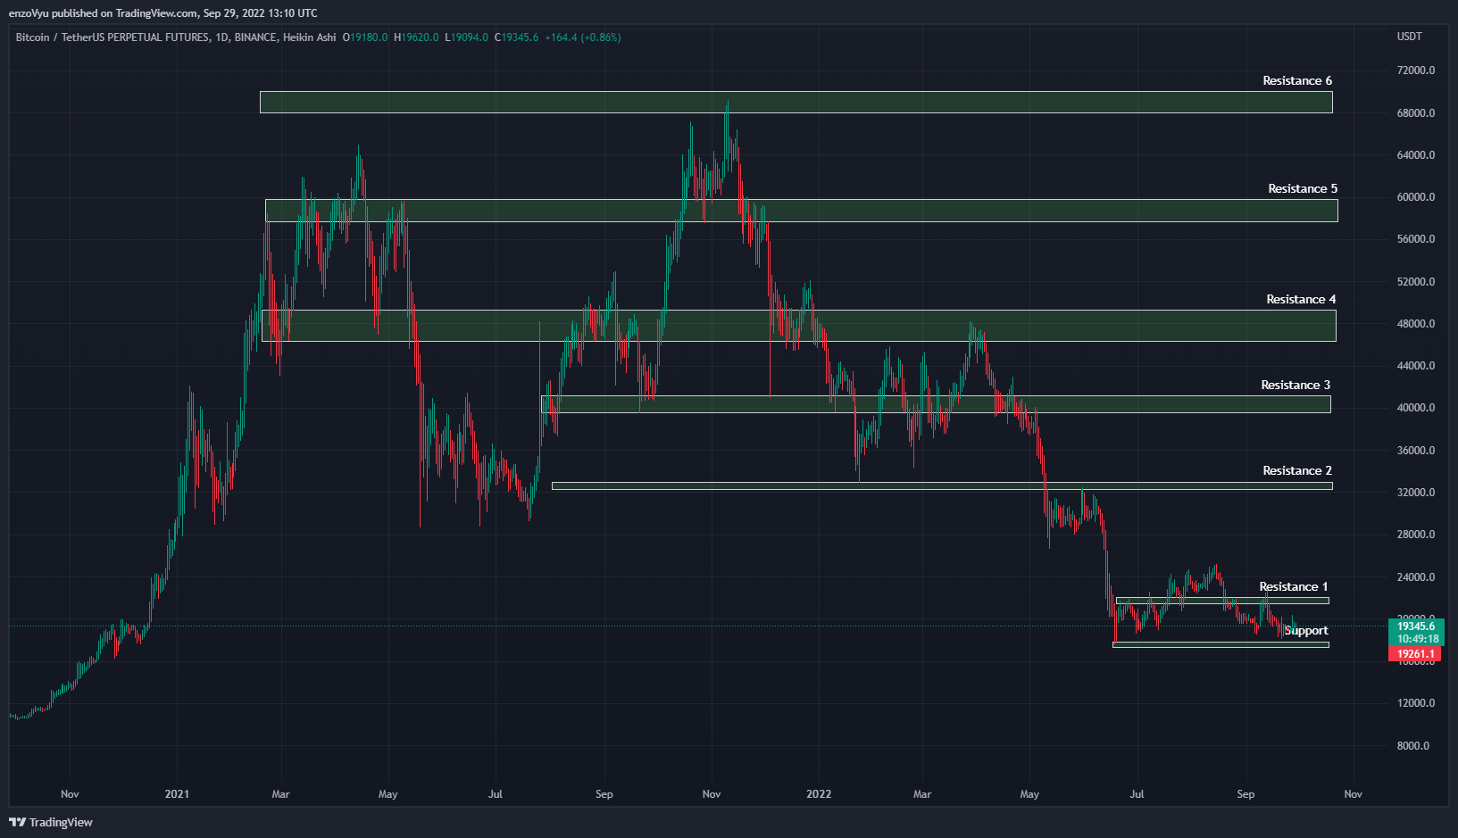Click the low value L19094.0
The width and height of the screenshot is (1458, 838).
point(467,37)
